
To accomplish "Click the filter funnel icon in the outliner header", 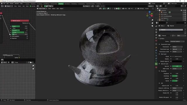I will coord(182,6).
